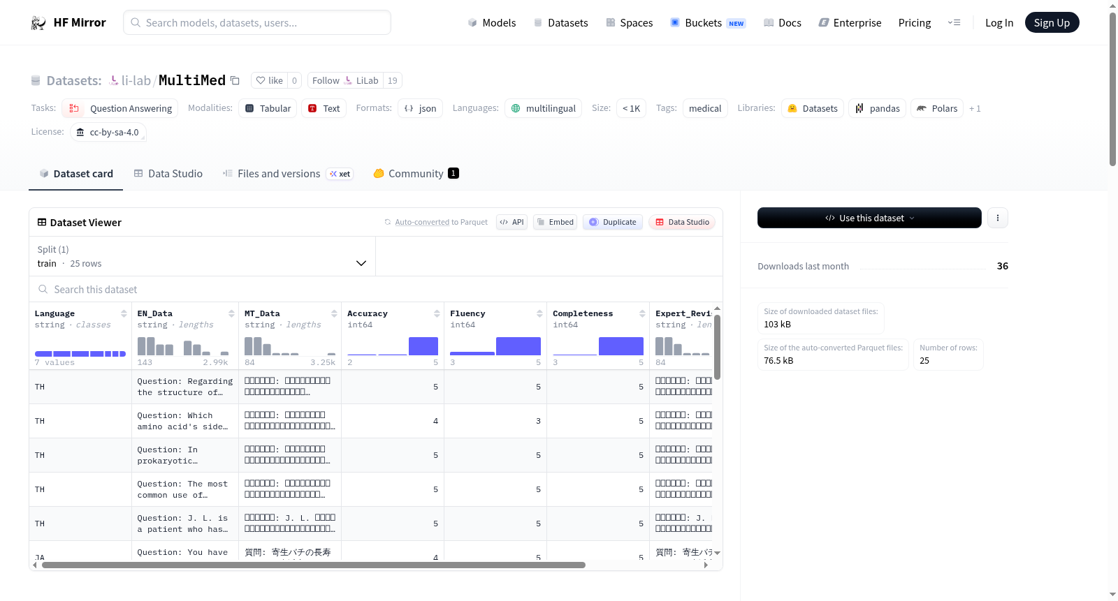The width and height of the screenshot is (1118, 601).
Task: Open Data Studio from the viewer header
Action: (682, 222)
